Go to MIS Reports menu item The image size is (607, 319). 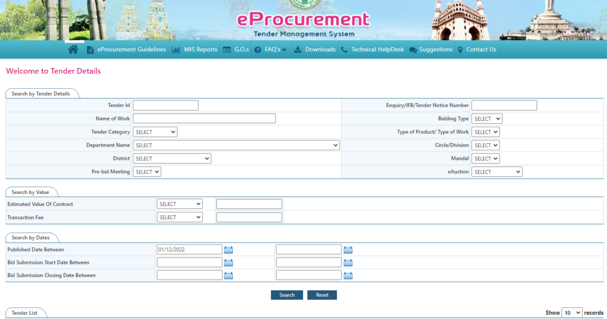click(194, 50)
